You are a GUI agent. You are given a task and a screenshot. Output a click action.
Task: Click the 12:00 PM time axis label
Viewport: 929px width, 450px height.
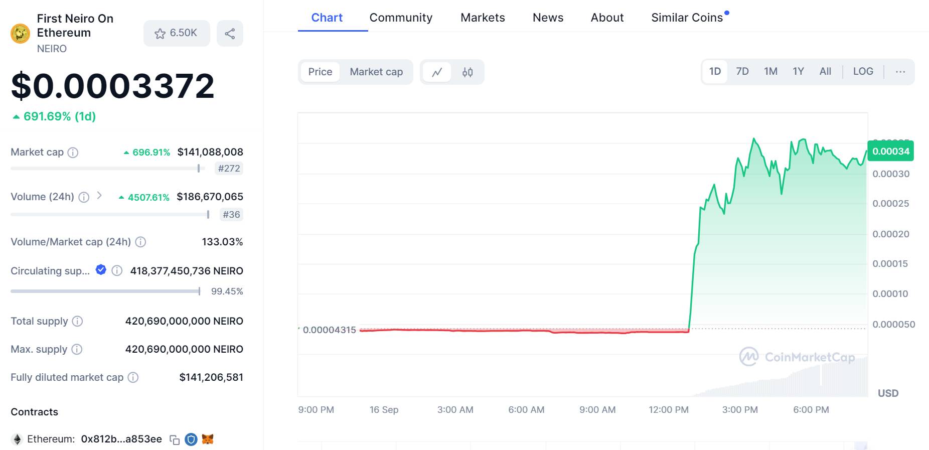pyautogui.click(x=669, y=410)
